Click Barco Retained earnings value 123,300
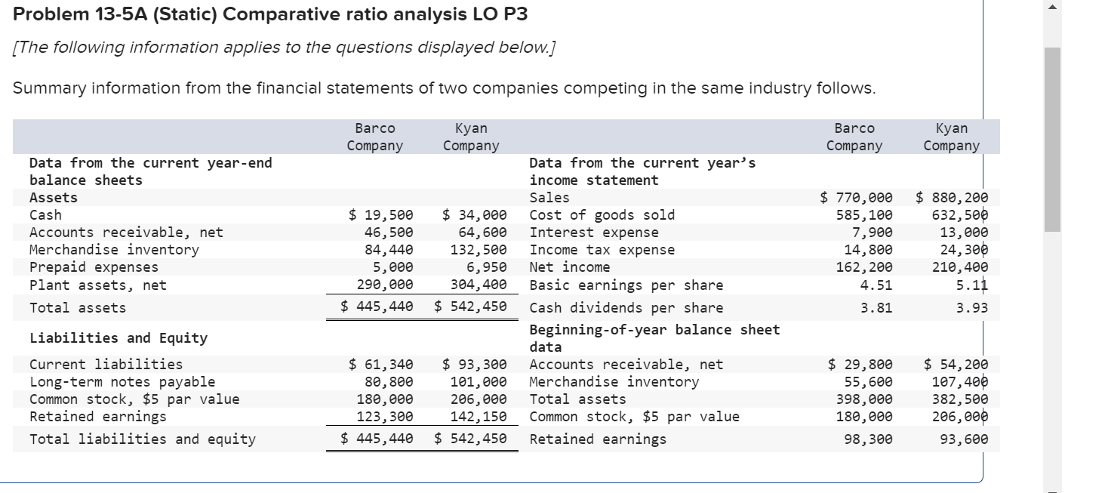Screen dimensions: 1105x493 click(x=384, y=417)
